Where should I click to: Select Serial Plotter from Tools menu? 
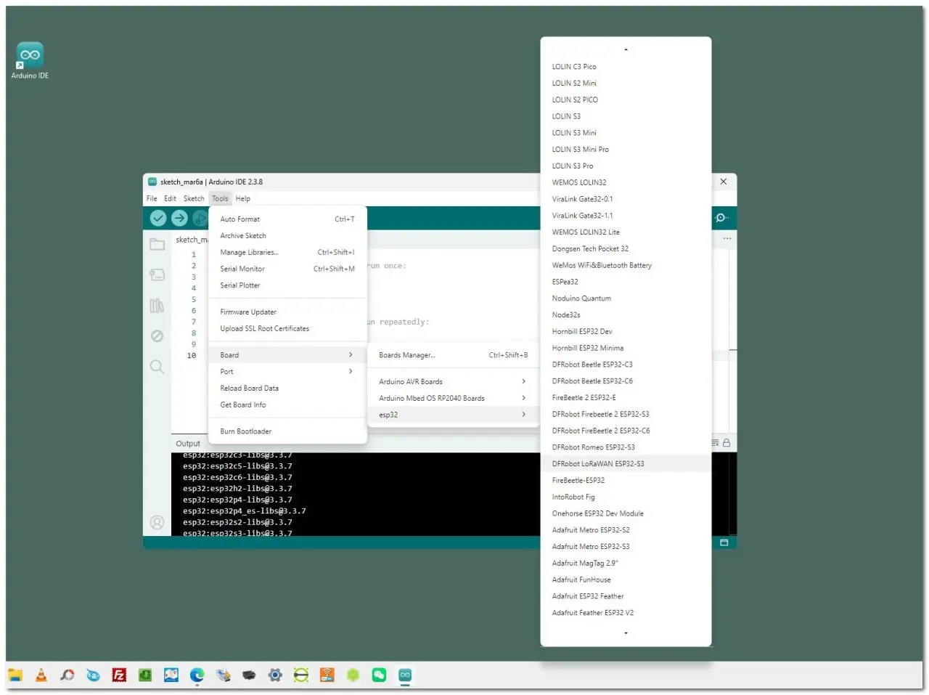pyautogui.click(x=287, y=285)
